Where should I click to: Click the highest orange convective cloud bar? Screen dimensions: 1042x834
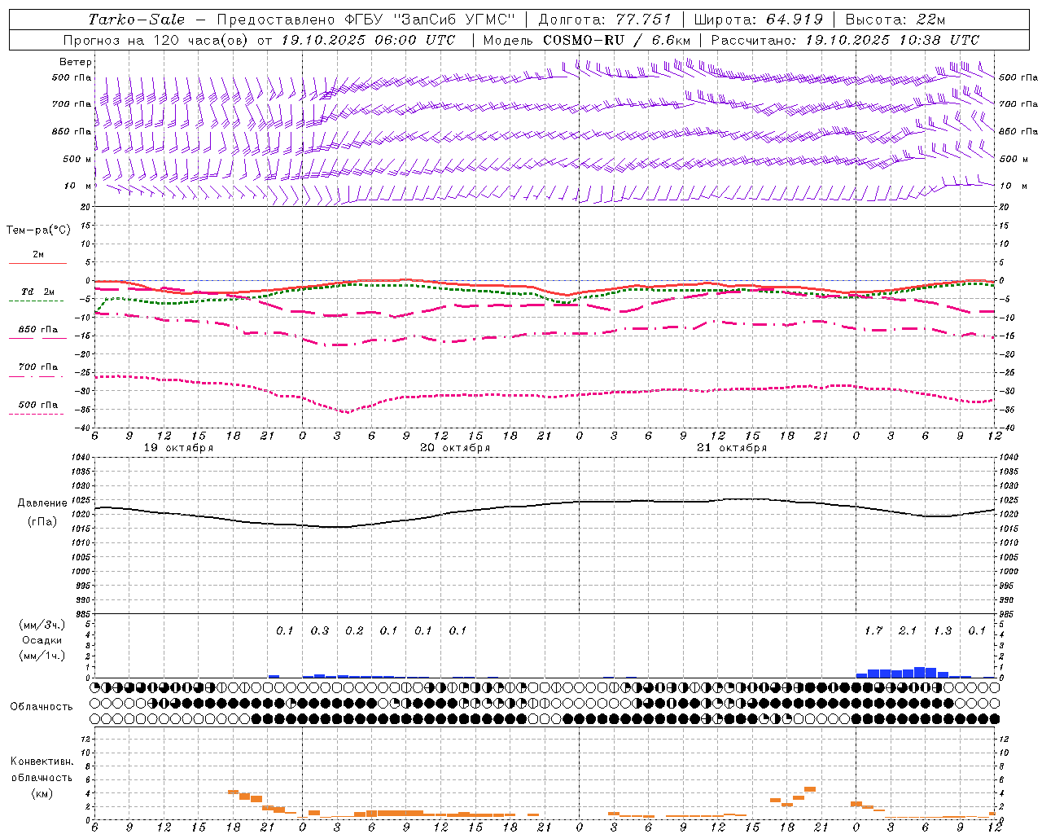pos(810,789)
